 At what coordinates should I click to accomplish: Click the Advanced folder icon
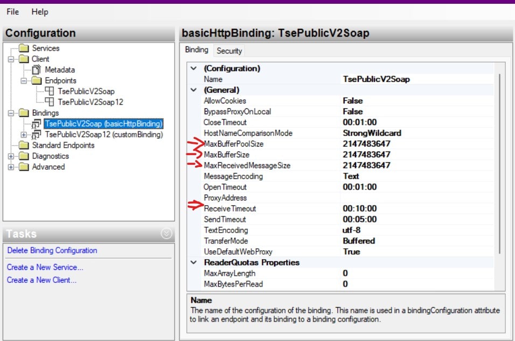24,167
